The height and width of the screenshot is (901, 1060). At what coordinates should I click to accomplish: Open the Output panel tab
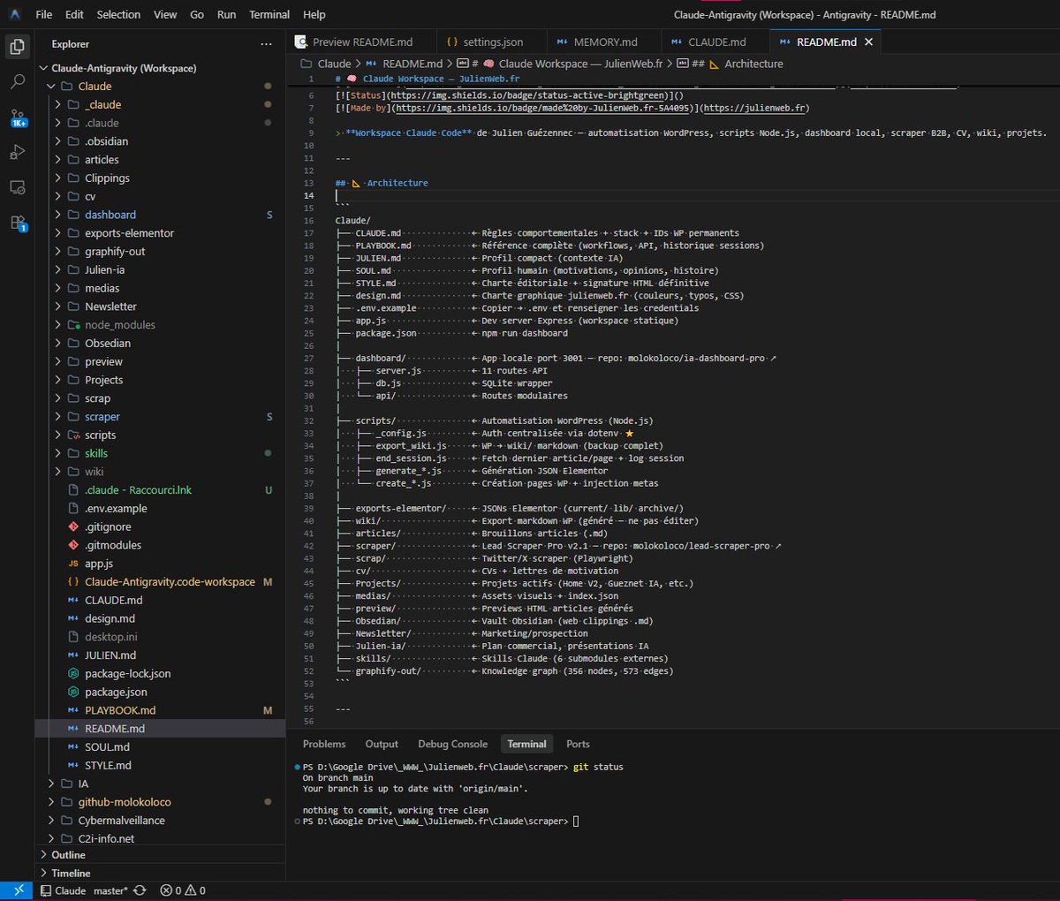[x=382, y=744]
